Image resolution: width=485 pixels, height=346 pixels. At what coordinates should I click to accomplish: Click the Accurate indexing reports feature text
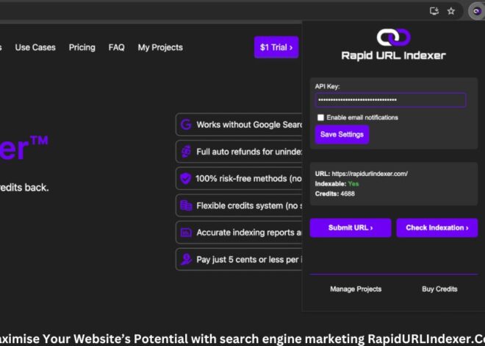click(249, 233)
